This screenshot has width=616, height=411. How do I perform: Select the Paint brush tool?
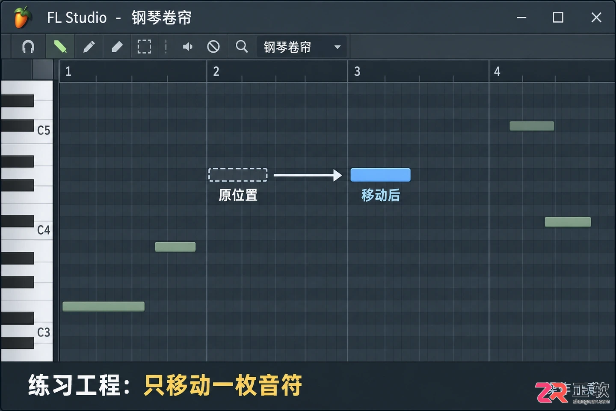[89, 46]
